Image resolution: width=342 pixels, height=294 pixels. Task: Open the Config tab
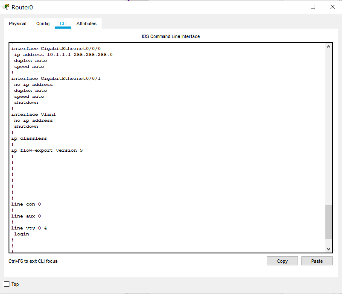point(43,24)
